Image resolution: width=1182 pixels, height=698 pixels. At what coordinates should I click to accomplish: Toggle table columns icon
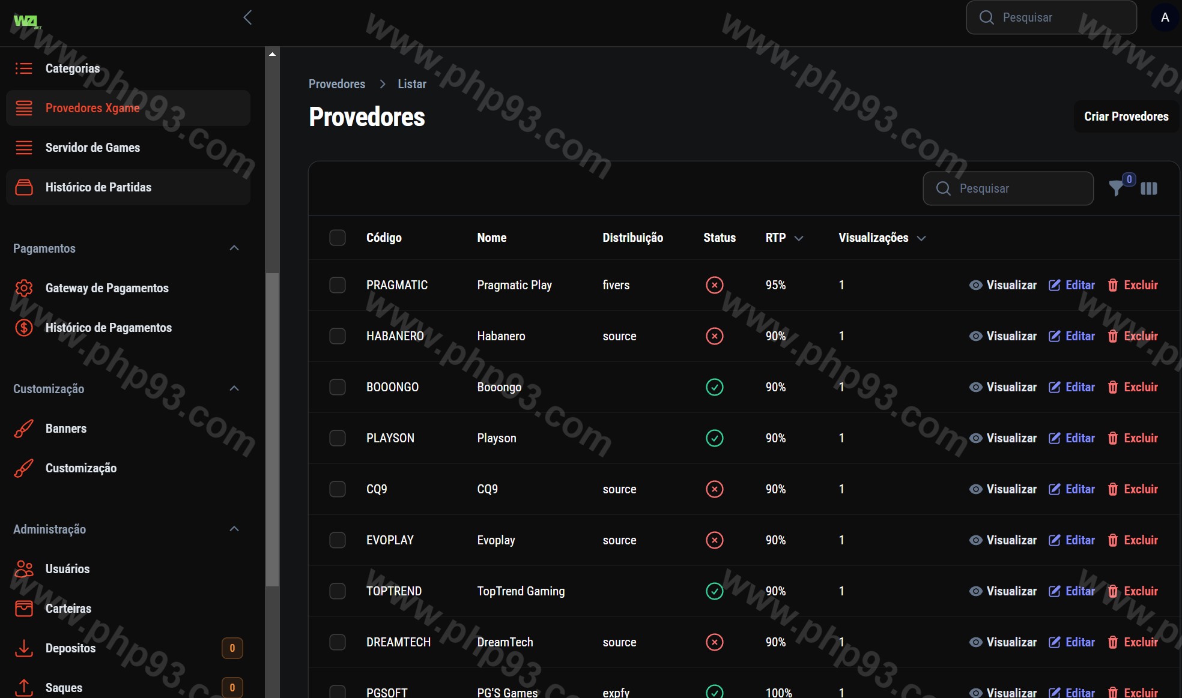pos(1148,188)
